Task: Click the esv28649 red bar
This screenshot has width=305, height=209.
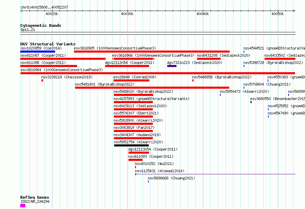Action: [131, 80]
